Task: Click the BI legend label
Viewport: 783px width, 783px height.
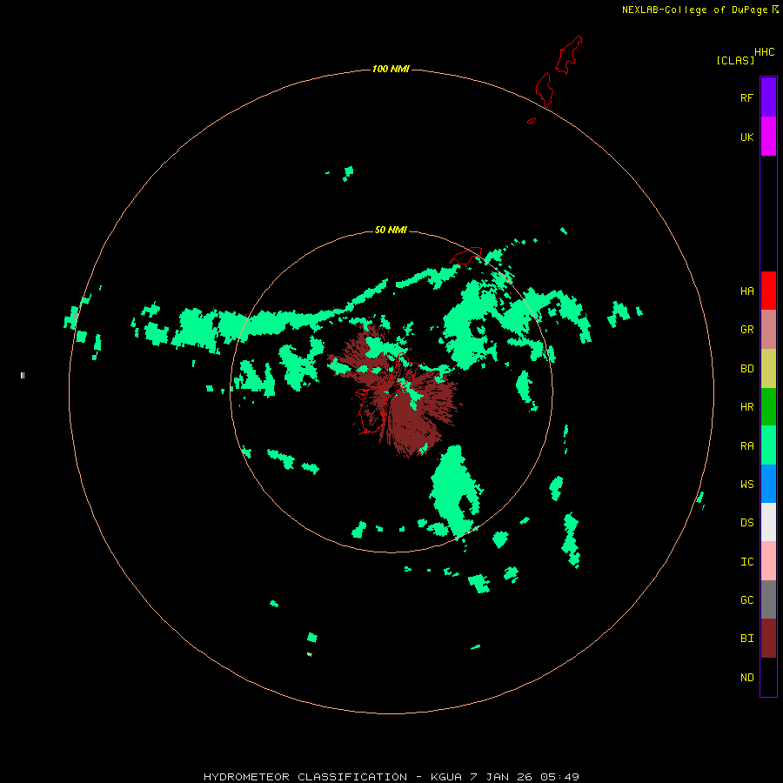Action: (746, 639)
